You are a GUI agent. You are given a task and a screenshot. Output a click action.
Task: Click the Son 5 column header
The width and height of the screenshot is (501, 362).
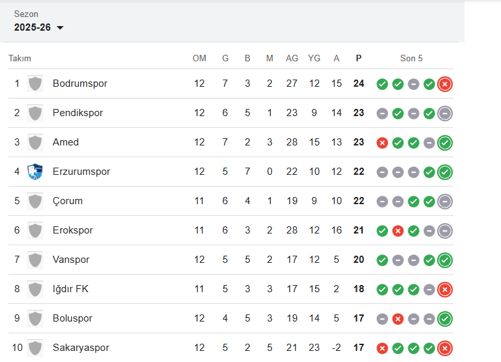pyautogui.click(x=412, y=58)
